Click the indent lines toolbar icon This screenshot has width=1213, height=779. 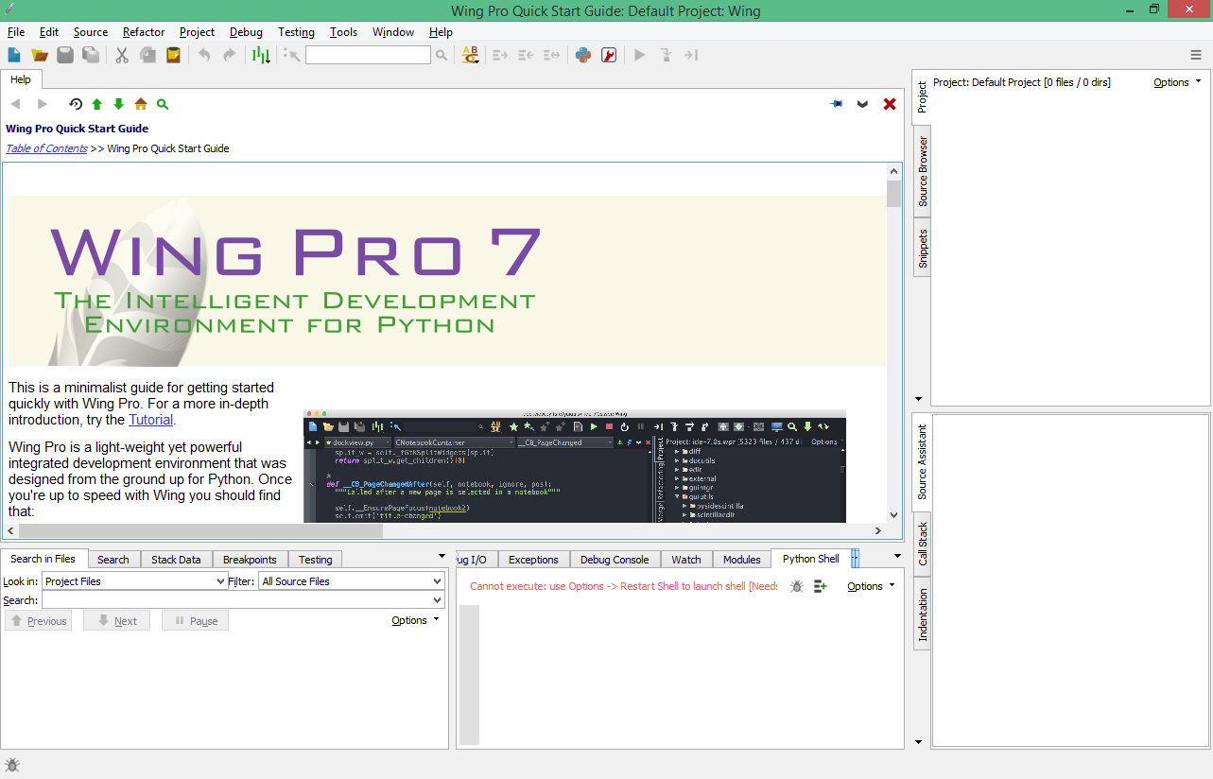point(501,55)
